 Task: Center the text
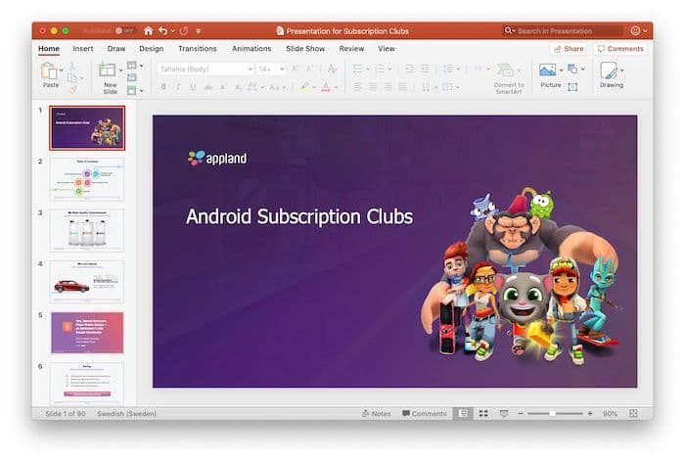click(x=373, y=87)
